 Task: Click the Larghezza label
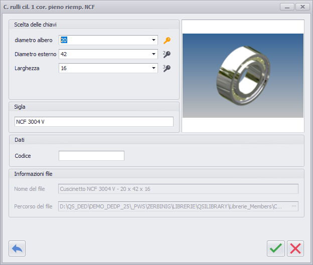(x=27, y=68)
